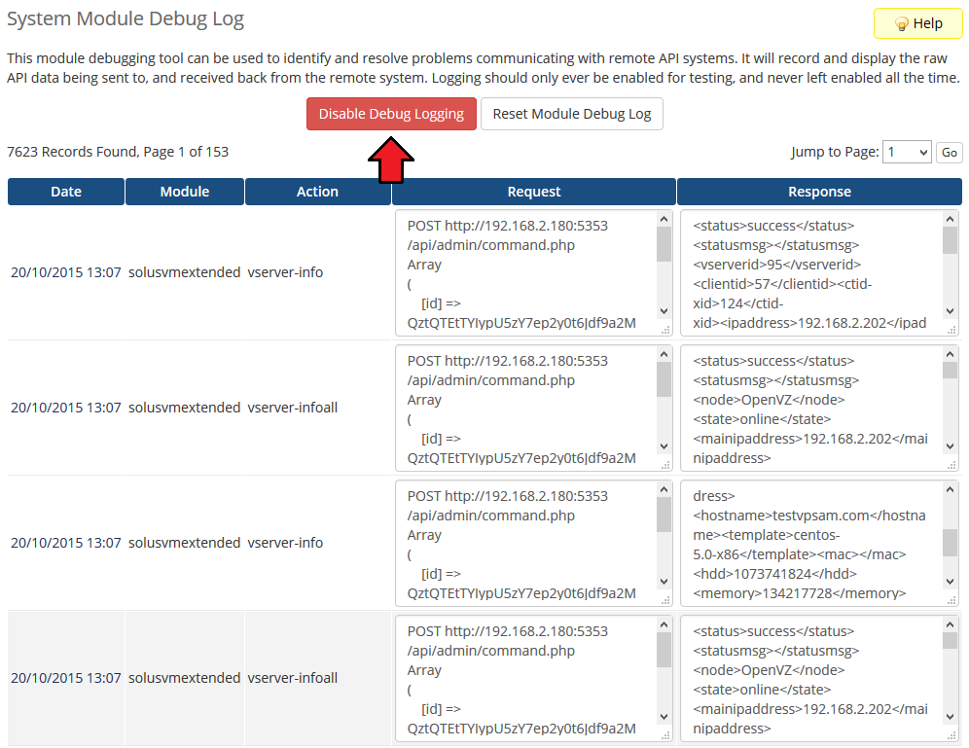Click scroll down arrow in first Response box
Image resolution: width=969 pixels, height=748 pixels.
pyautogui.click(x=950, y=311)
